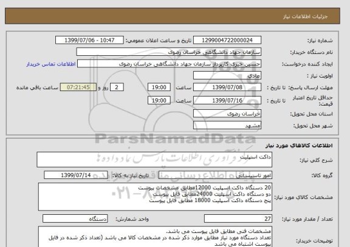This screenshot has height=247, width=350.
Task: Click the مشخصات کالای مورد نیاز text area
Action: point(155,197)
